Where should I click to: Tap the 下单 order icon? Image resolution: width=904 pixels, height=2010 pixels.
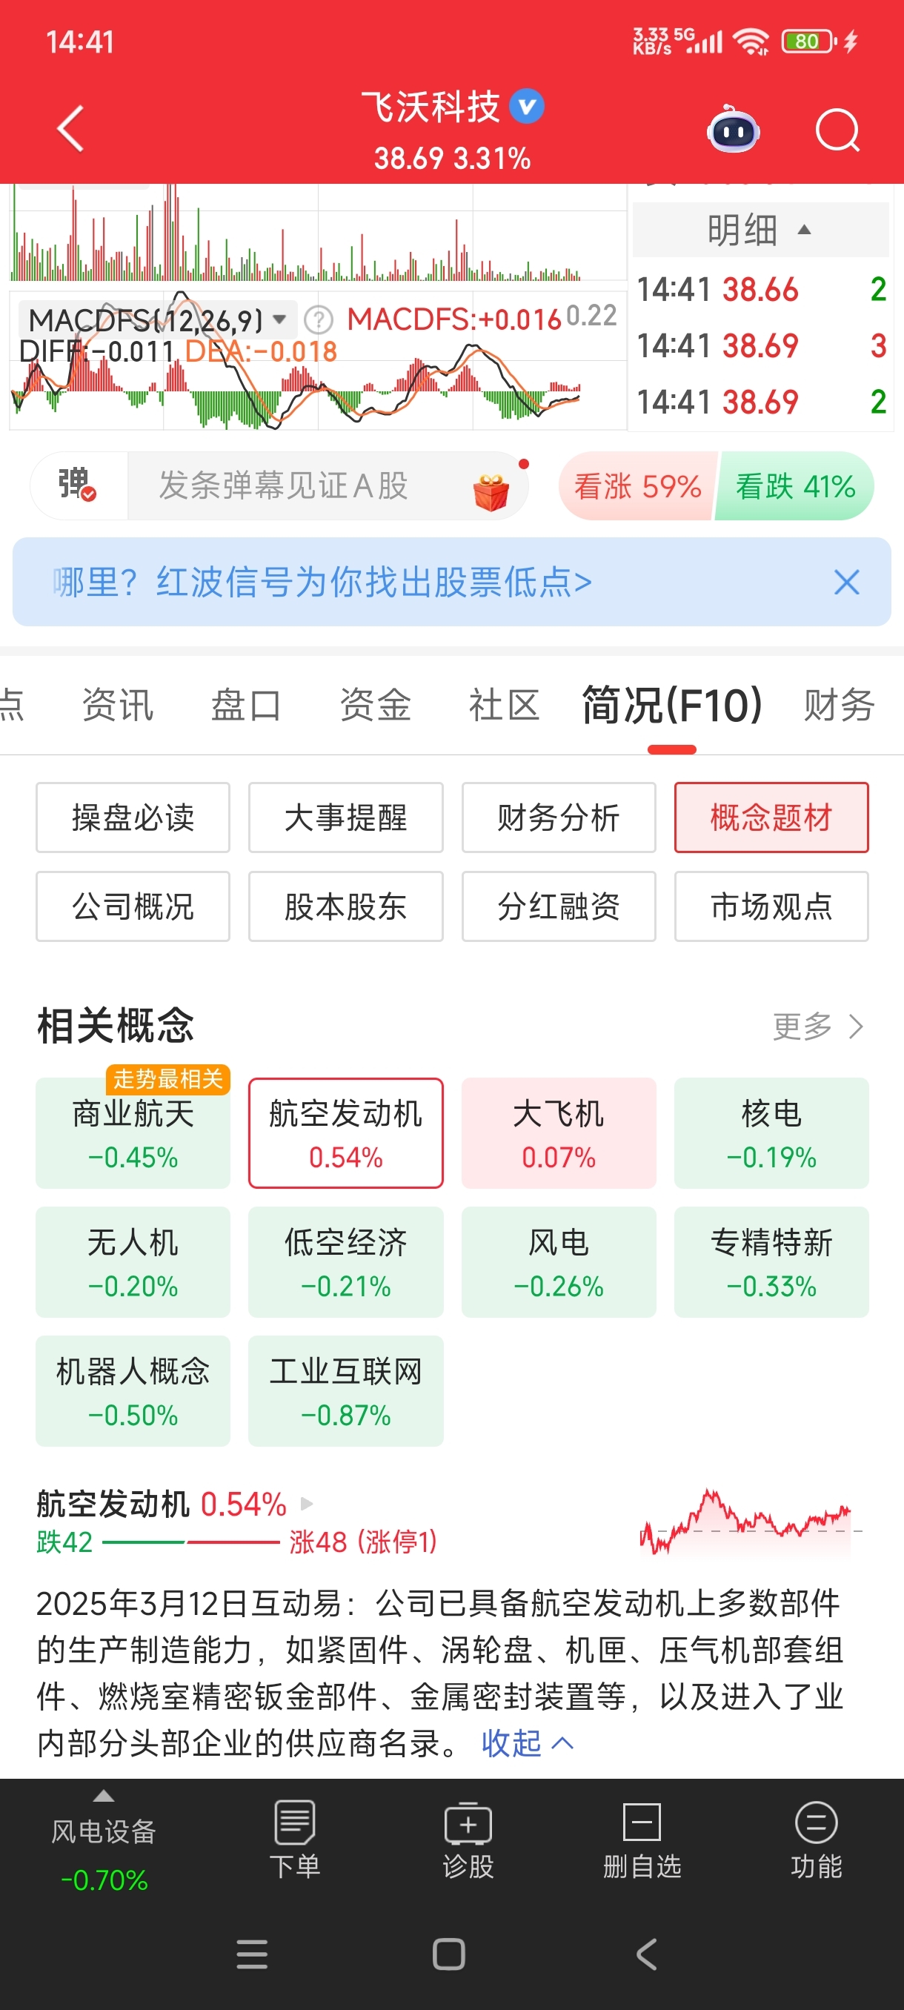coord(295,1840)
